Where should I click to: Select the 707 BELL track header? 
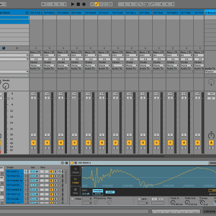[x=132, y=13]
